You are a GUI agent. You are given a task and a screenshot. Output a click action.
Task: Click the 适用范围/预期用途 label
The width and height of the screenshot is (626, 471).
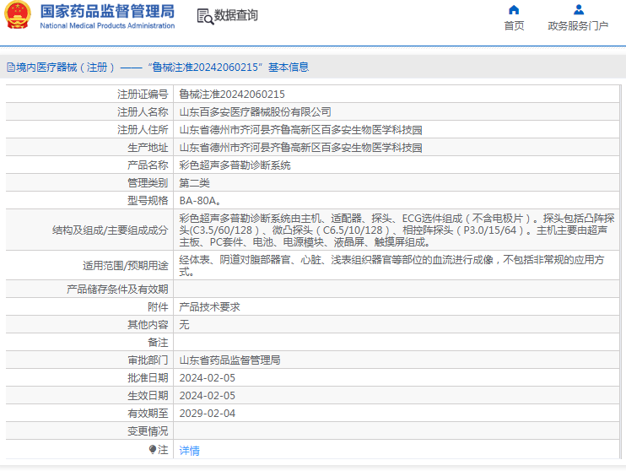pos(126,266)
